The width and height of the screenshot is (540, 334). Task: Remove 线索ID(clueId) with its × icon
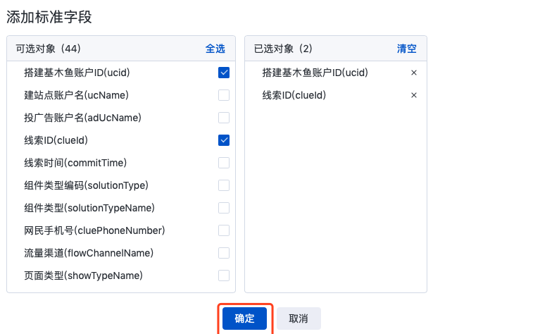pyautogui.click(x=414, y=95)
